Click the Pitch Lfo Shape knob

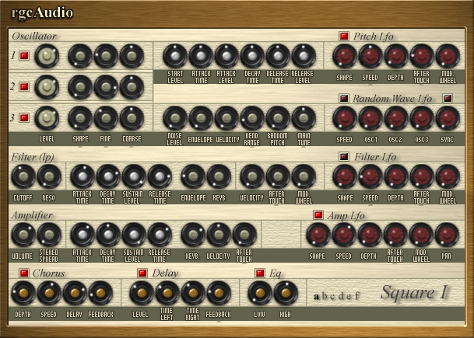(345, 56)
